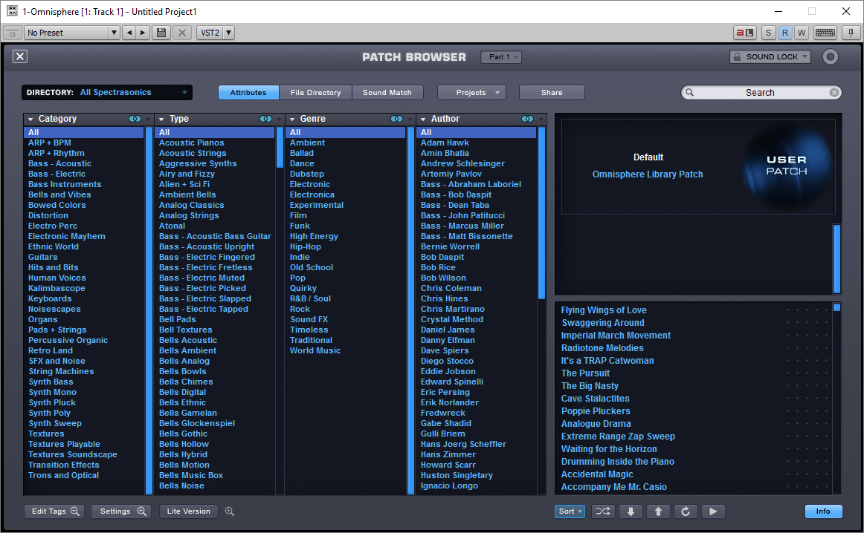The image size is (864, 533).
Task: Select patch Flying Wings of Love
Action: click(x=604, y=310)
